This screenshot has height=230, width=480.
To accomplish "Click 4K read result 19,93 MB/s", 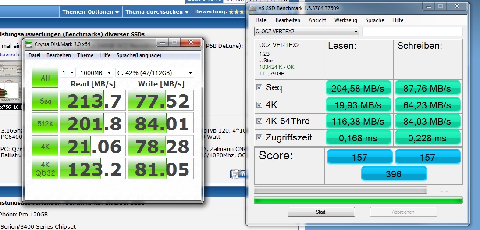I will pos(358,105).
